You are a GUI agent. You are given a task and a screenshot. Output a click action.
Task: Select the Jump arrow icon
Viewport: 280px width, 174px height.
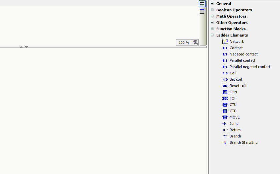pyautogui.click(x=225, y=124)
